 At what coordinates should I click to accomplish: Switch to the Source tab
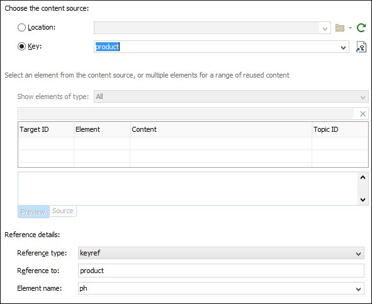63,211
